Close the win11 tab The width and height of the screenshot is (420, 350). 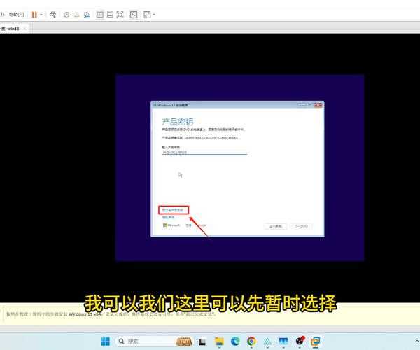coord(24,29)
